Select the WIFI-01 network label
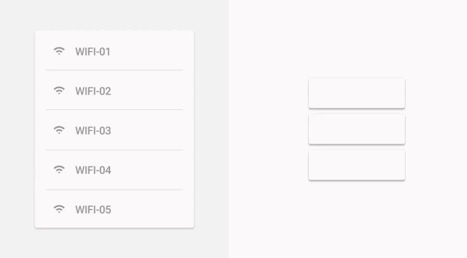Viewport: 467px width, 258px height. pos(93,52)
